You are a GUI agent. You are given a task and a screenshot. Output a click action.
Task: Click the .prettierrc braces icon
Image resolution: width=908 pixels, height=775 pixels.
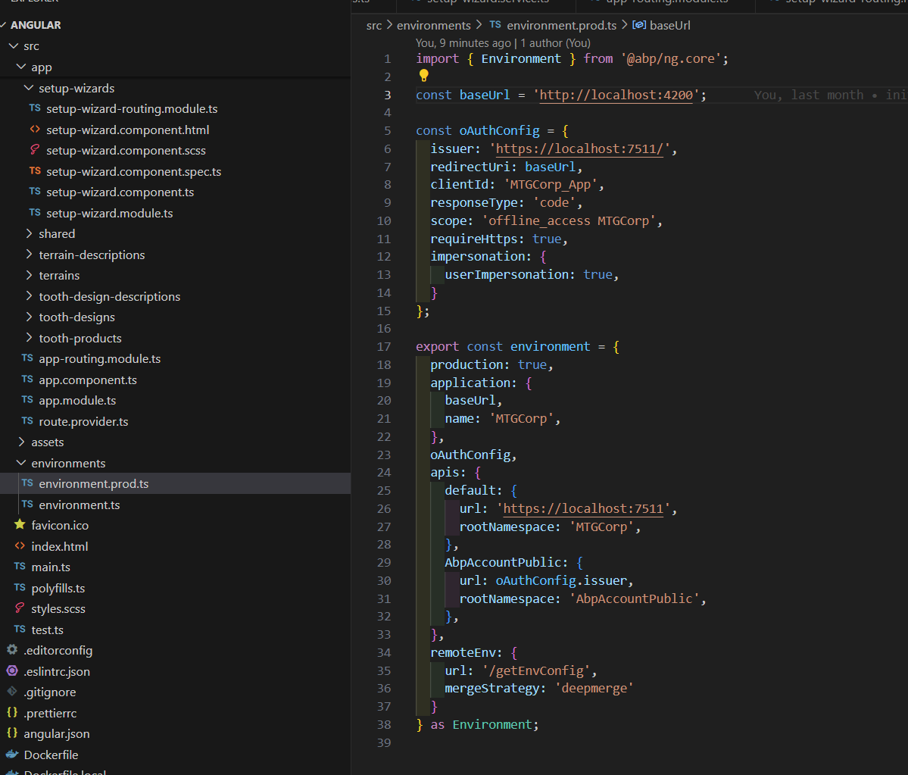click(12, 713)
